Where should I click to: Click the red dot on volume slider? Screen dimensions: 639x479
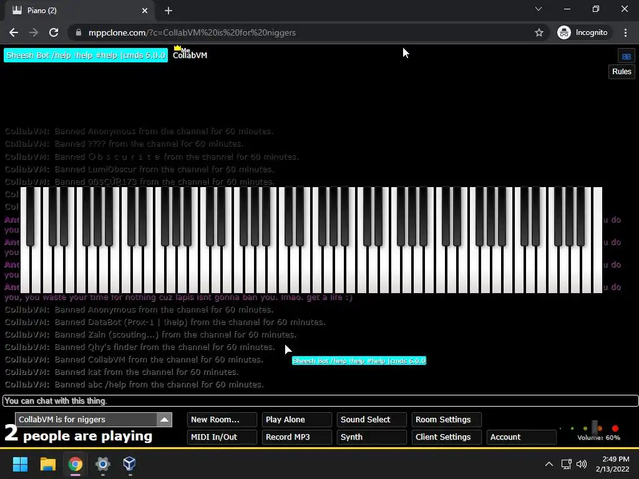coord(615,428)
